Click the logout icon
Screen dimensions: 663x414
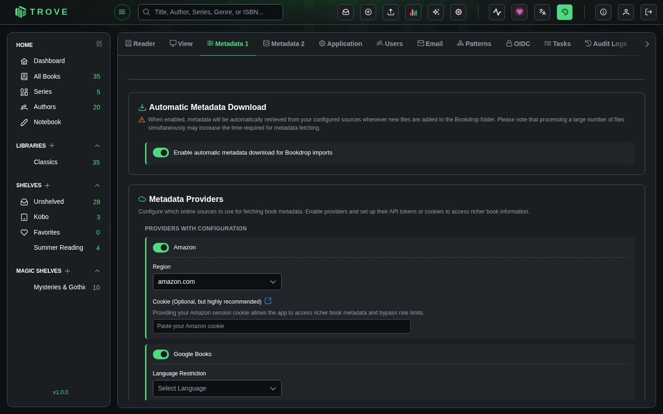(649, 12)
